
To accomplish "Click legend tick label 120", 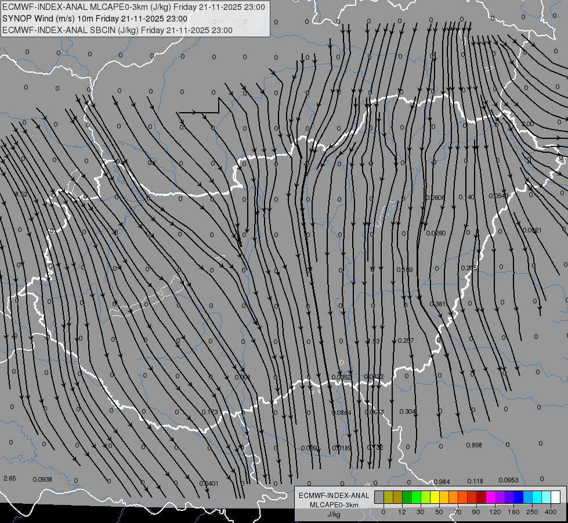I will 495,512.
